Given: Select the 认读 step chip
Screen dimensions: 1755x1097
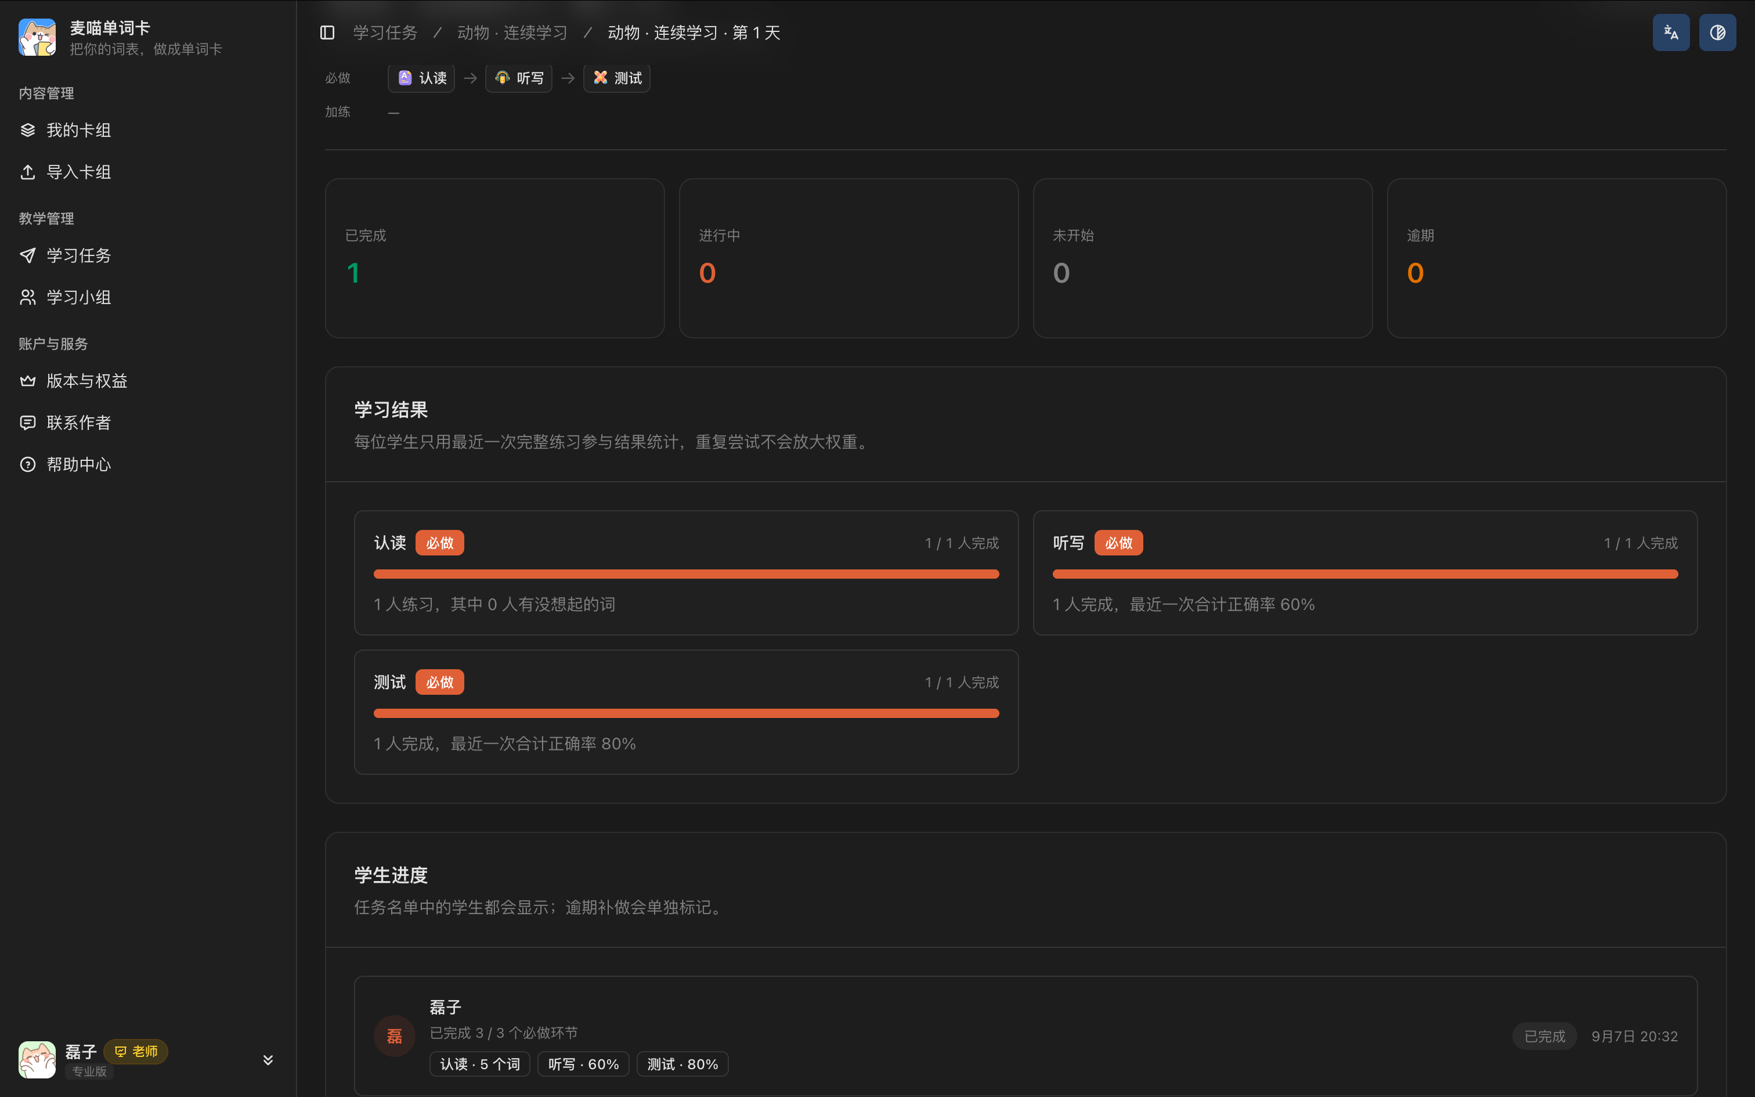Looking at the screenshot, I should [x=421, y=78].
